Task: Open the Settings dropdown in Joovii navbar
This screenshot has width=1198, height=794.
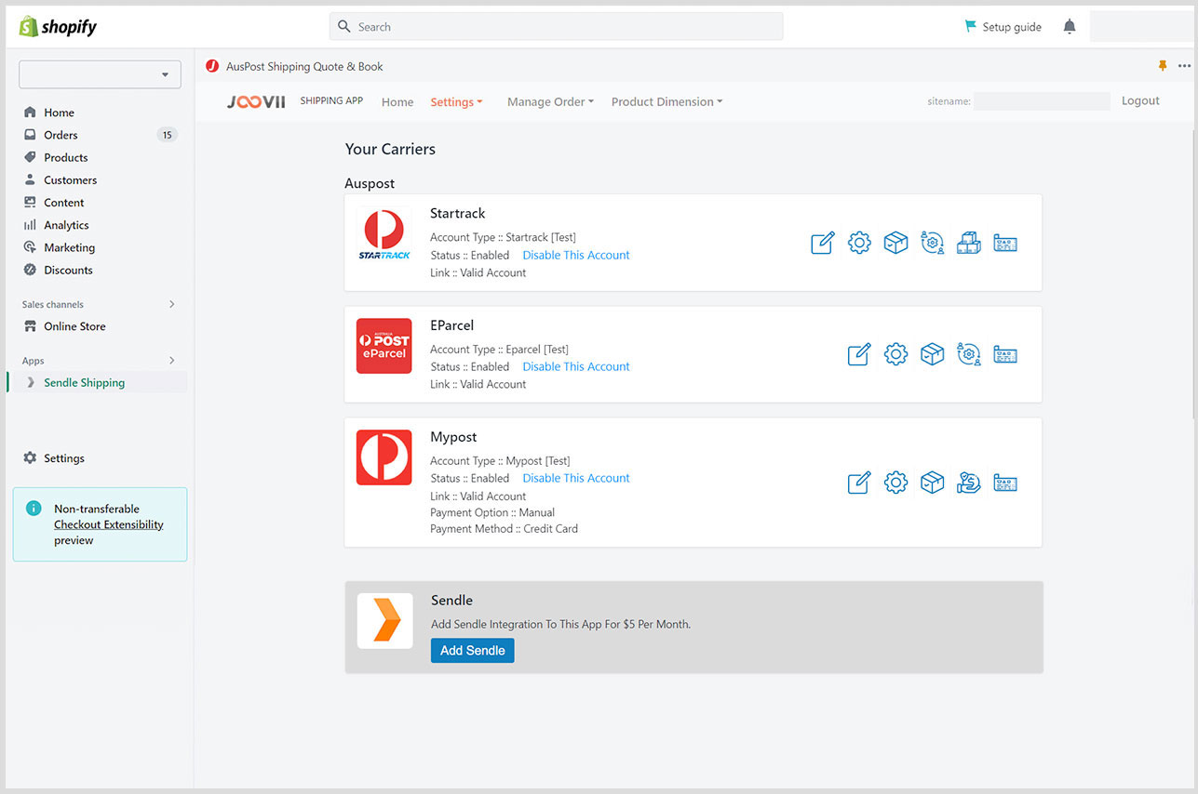Action: click(456, 102)
